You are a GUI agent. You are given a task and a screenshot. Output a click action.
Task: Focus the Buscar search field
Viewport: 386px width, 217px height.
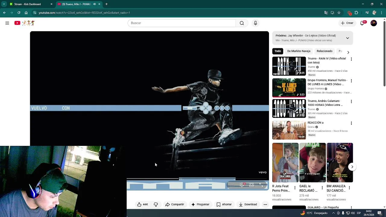point(182,23)
